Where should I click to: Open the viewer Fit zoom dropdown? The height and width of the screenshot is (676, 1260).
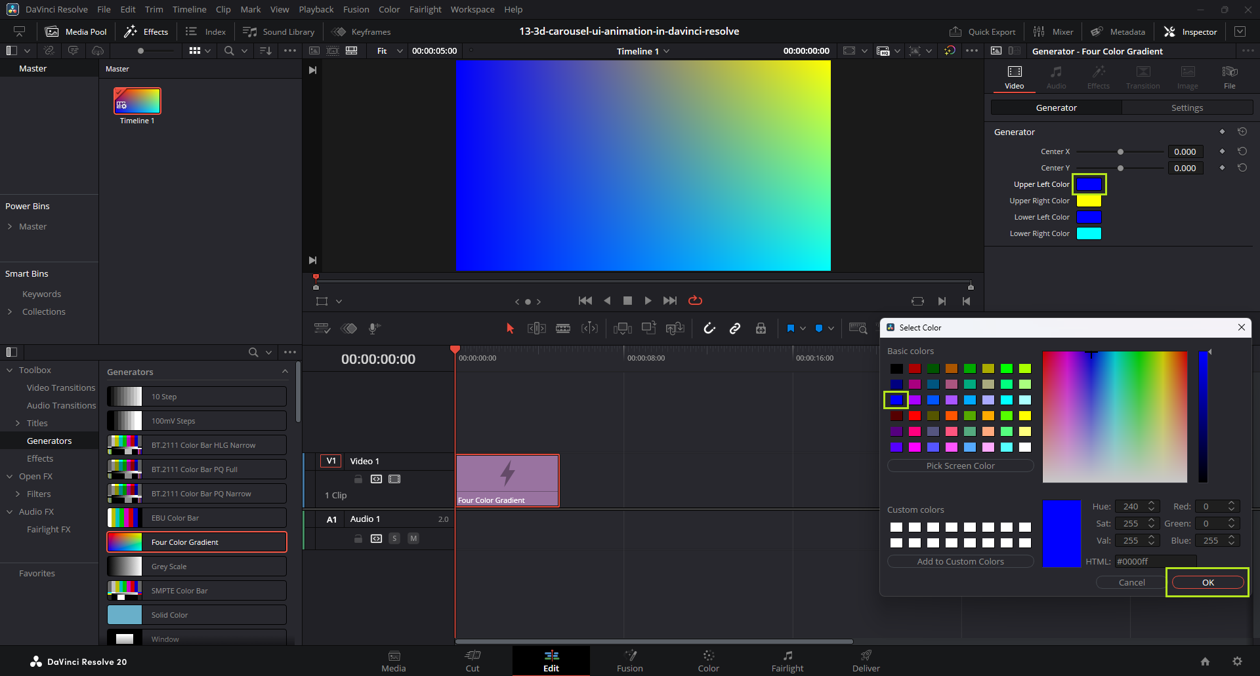point(390,51)
